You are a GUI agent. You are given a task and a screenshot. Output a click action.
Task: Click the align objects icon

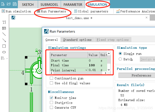coord(3,58)
